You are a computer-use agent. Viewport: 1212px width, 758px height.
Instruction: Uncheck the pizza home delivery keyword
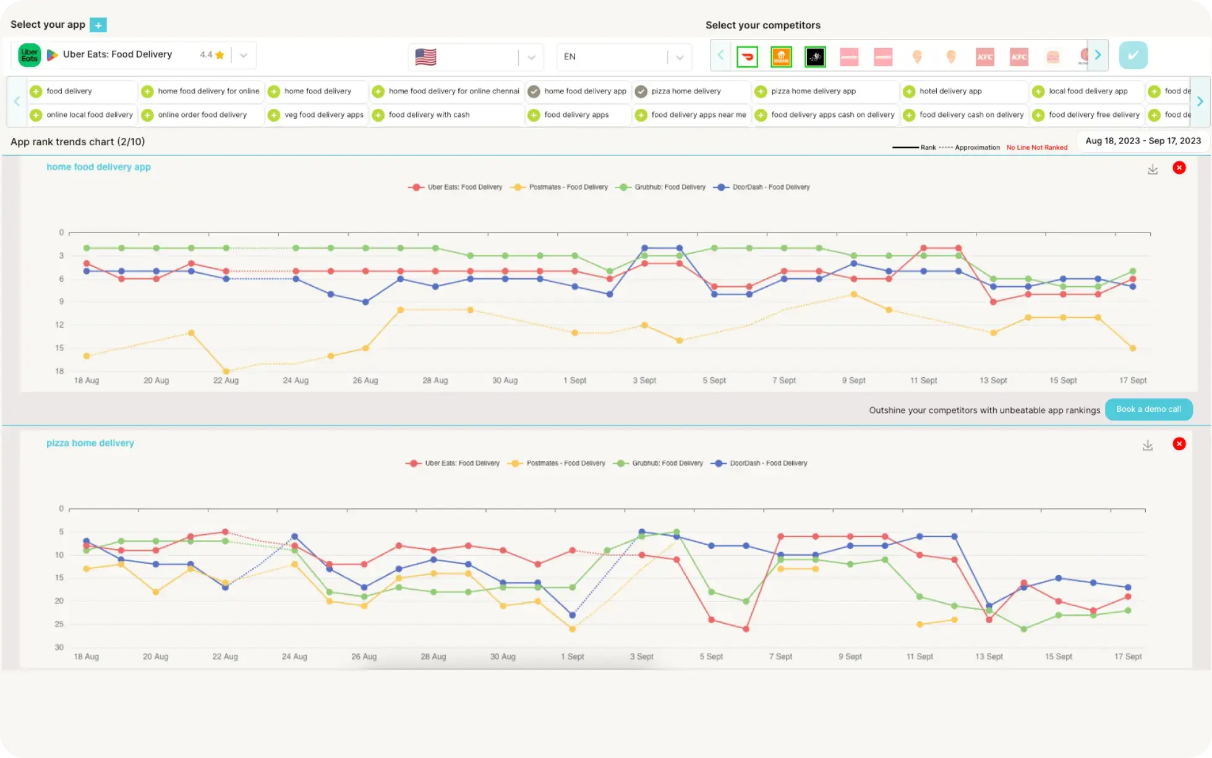pyautogui.click(x=641, y=92)
